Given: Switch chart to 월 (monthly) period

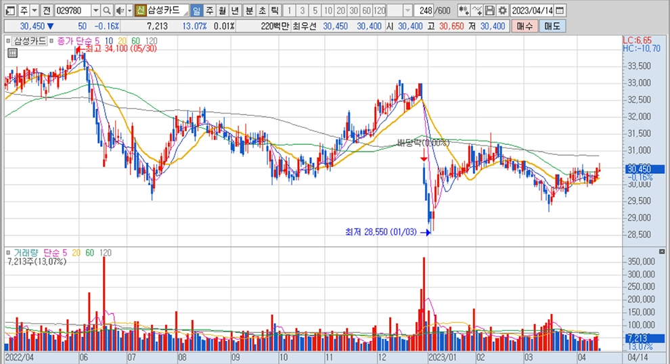Looking at the screenshot, I should pos(222,11).
